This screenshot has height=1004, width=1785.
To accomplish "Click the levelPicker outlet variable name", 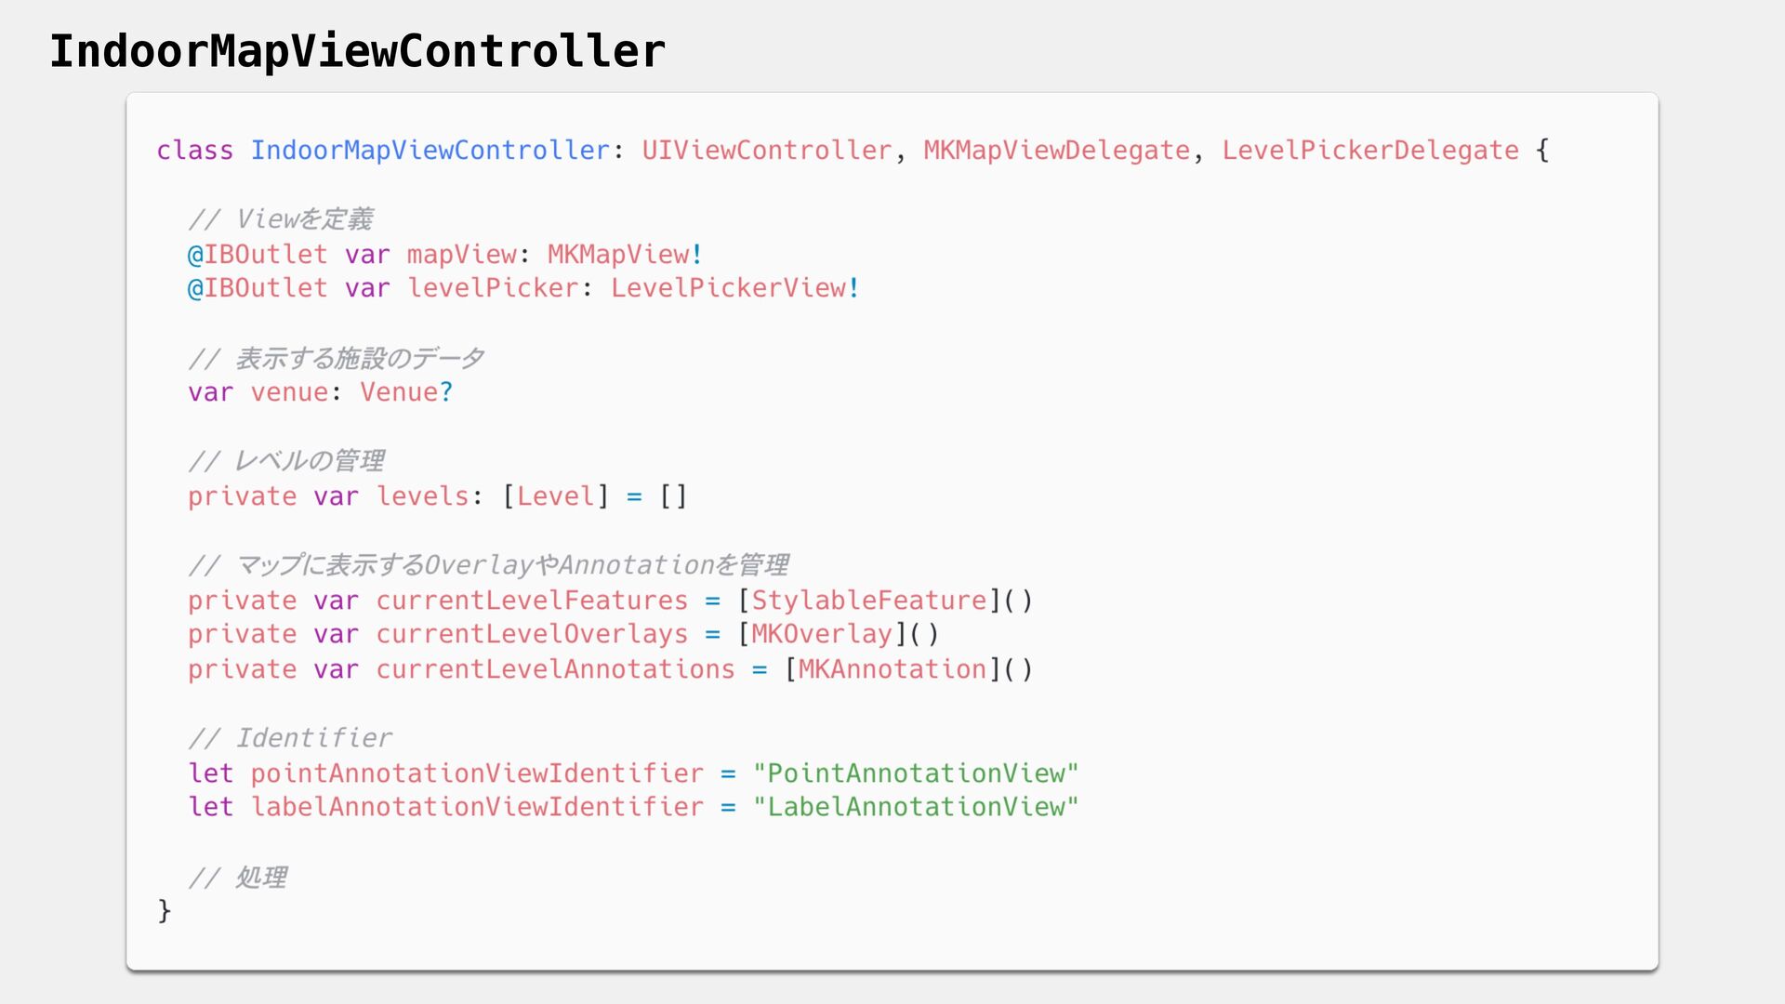I will tap(494, 287).
